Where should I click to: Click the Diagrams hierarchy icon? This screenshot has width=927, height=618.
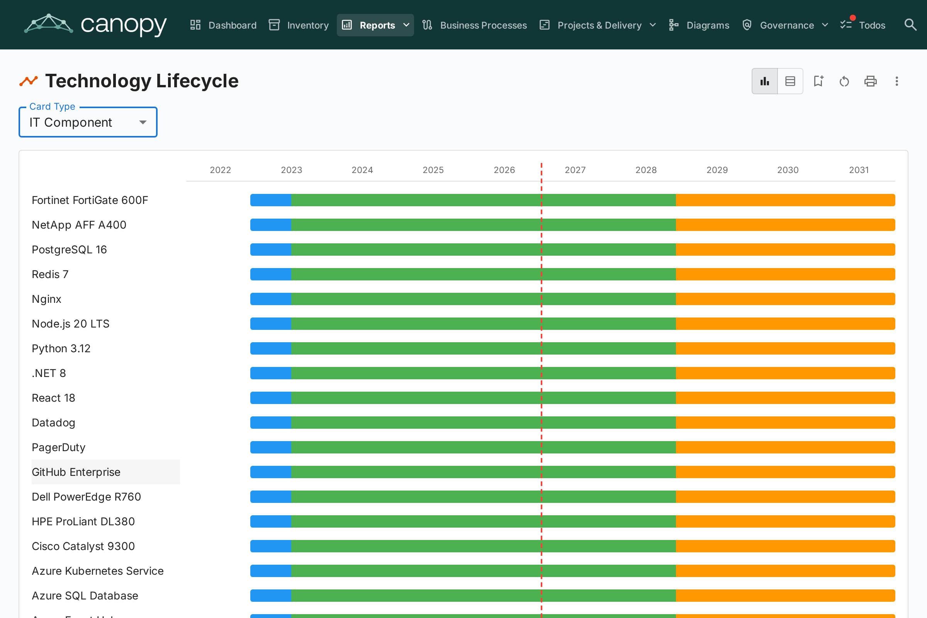[674, 25]
